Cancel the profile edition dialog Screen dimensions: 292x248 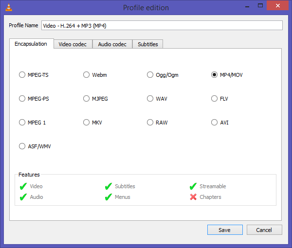pos(264,230)
